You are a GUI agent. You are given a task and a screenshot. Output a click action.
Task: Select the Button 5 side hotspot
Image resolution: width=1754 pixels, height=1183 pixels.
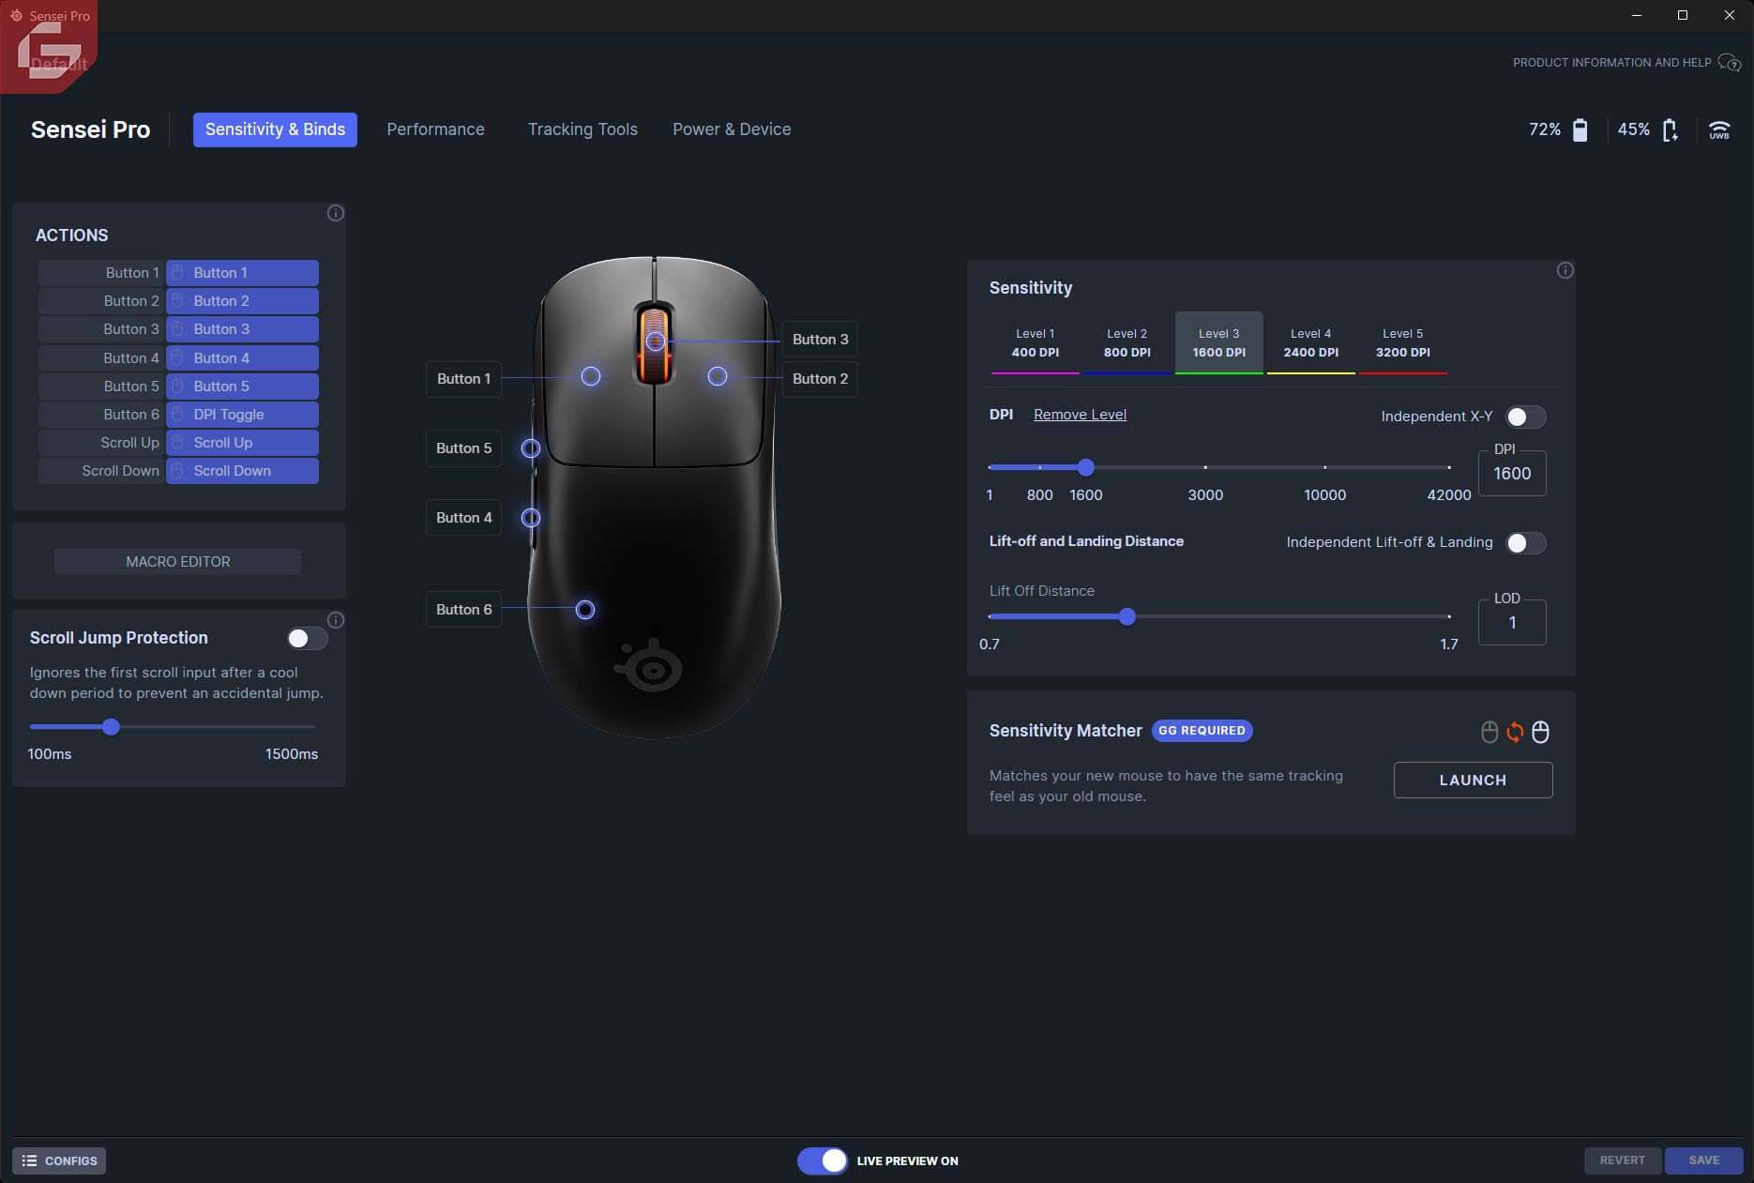(x=531, y=448)
